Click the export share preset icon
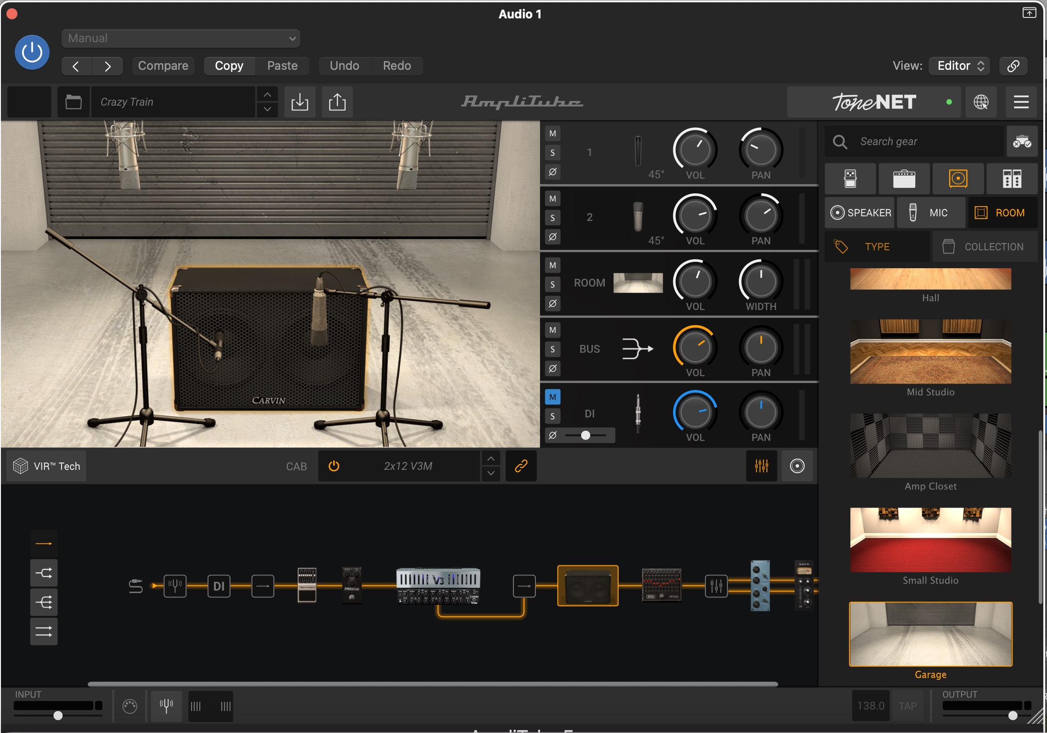Image resolution: width=1047 pixels, height=733 pixels. click(337, 101)
